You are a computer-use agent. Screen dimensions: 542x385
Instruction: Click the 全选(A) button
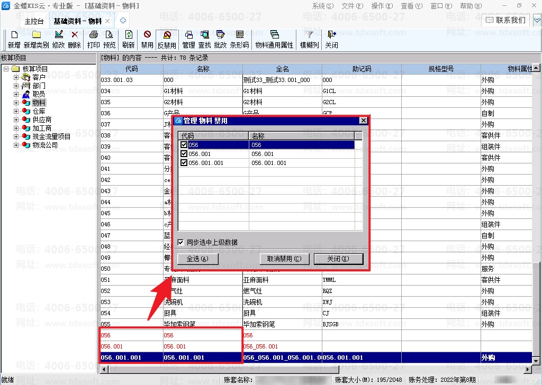point(197,259)
